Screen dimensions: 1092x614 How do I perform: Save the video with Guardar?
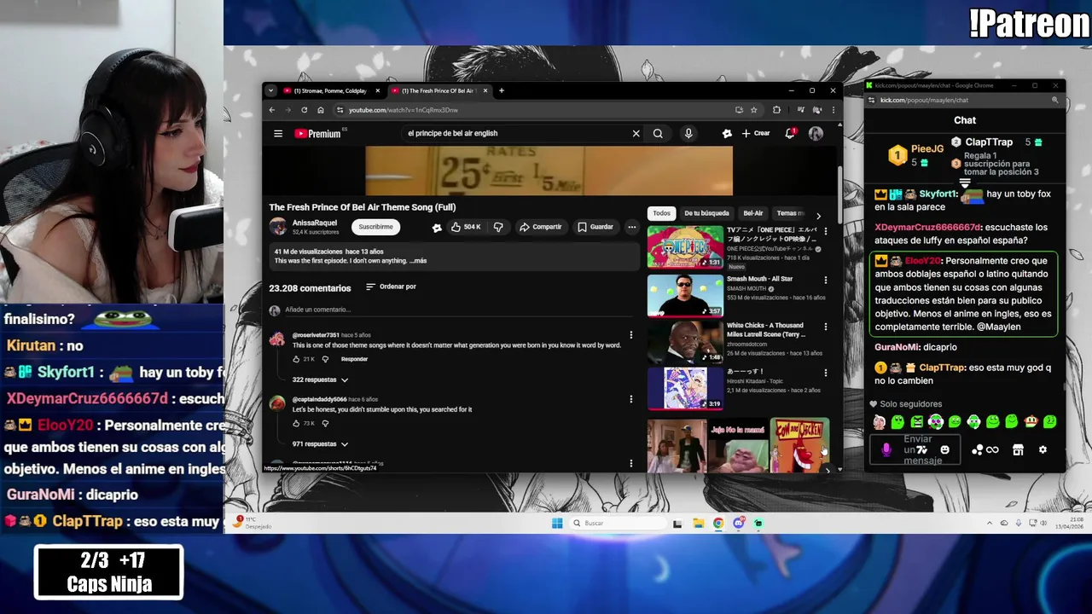click(x=595, y=227)
